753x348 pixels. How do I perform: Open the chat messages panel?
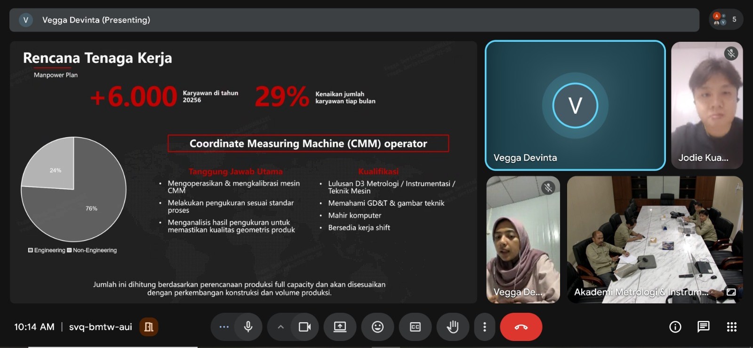[704, 327]
